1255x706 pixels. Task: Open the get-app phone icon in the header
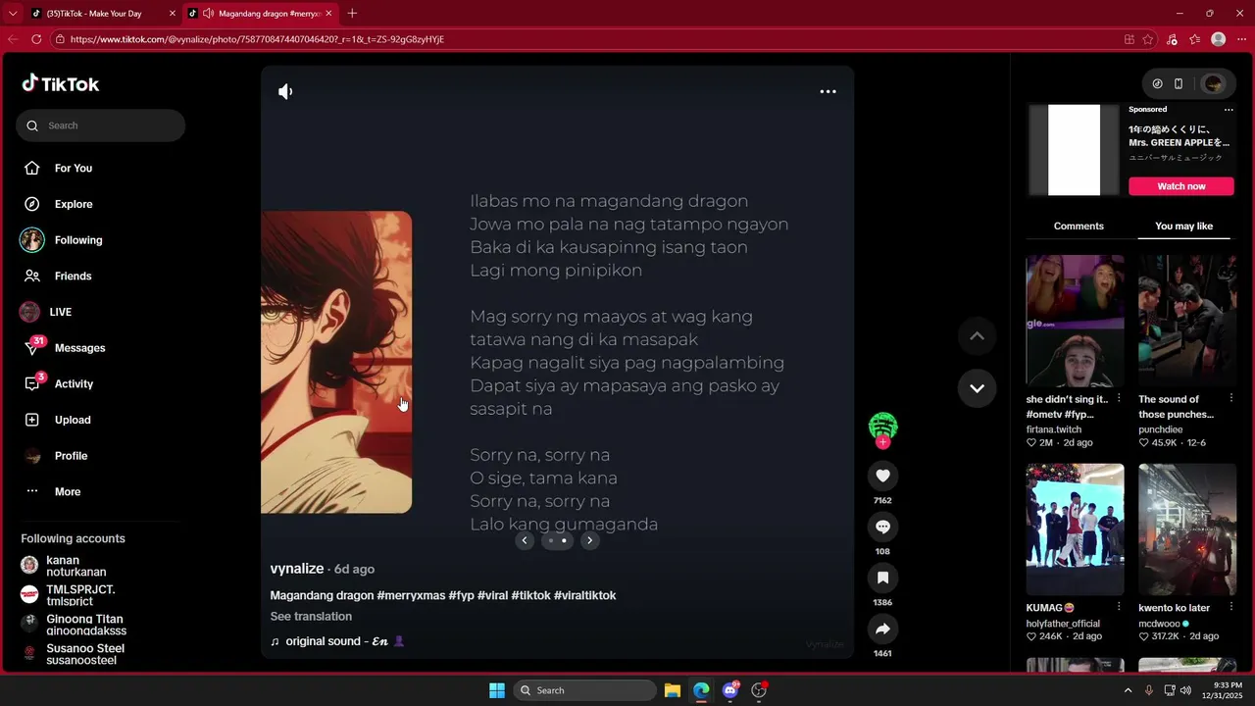point(1179,84)
